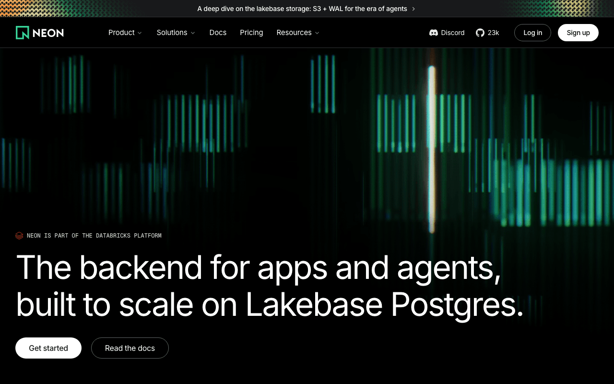Click the Get started button
The image size is (614, 384).
point(48,348)
